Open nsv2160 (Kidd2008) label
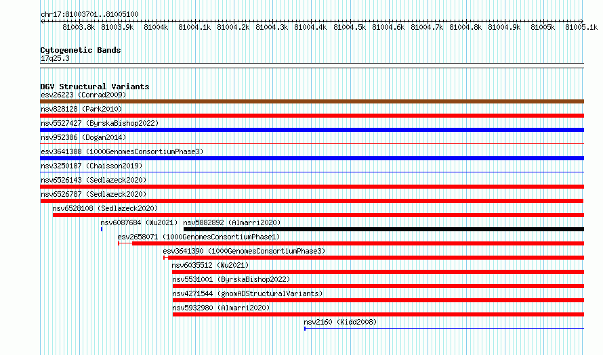 click(x=340, y=322)
